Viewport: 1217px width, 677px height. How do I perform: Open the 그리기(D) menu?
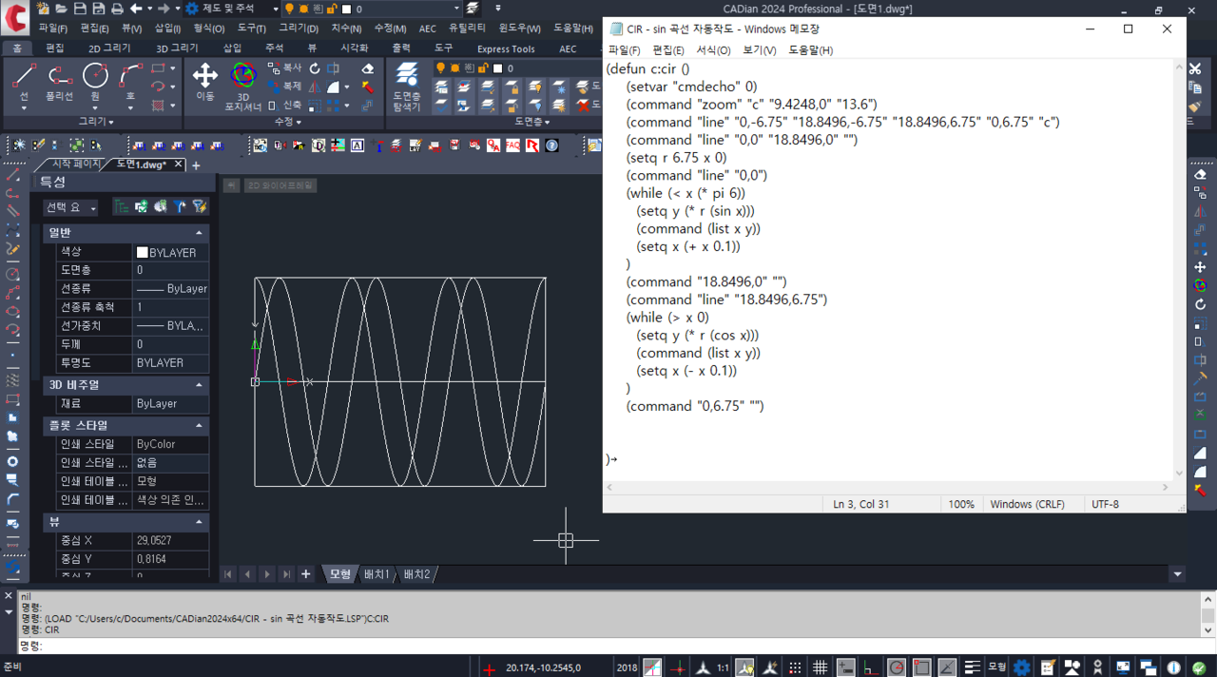click(298, 29)
